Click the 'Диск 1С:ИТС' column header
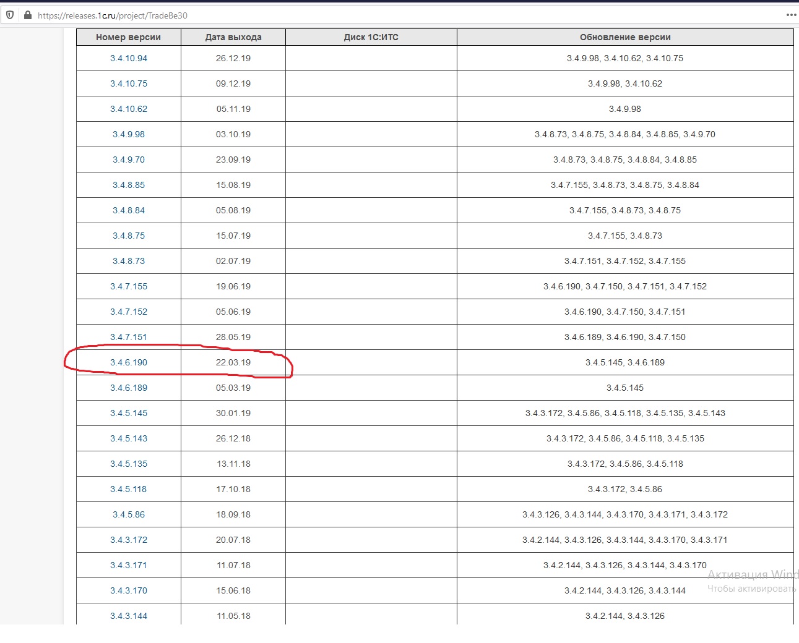The width and height of the screenshot is (799, 643). coord(371,37)
